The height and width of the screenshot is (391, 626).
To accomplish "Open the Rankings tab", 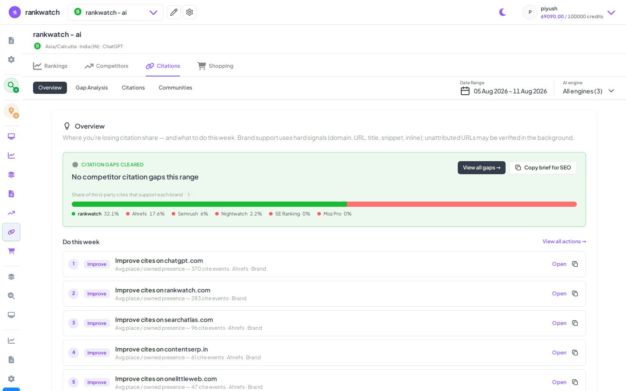I will coord(50,66).
